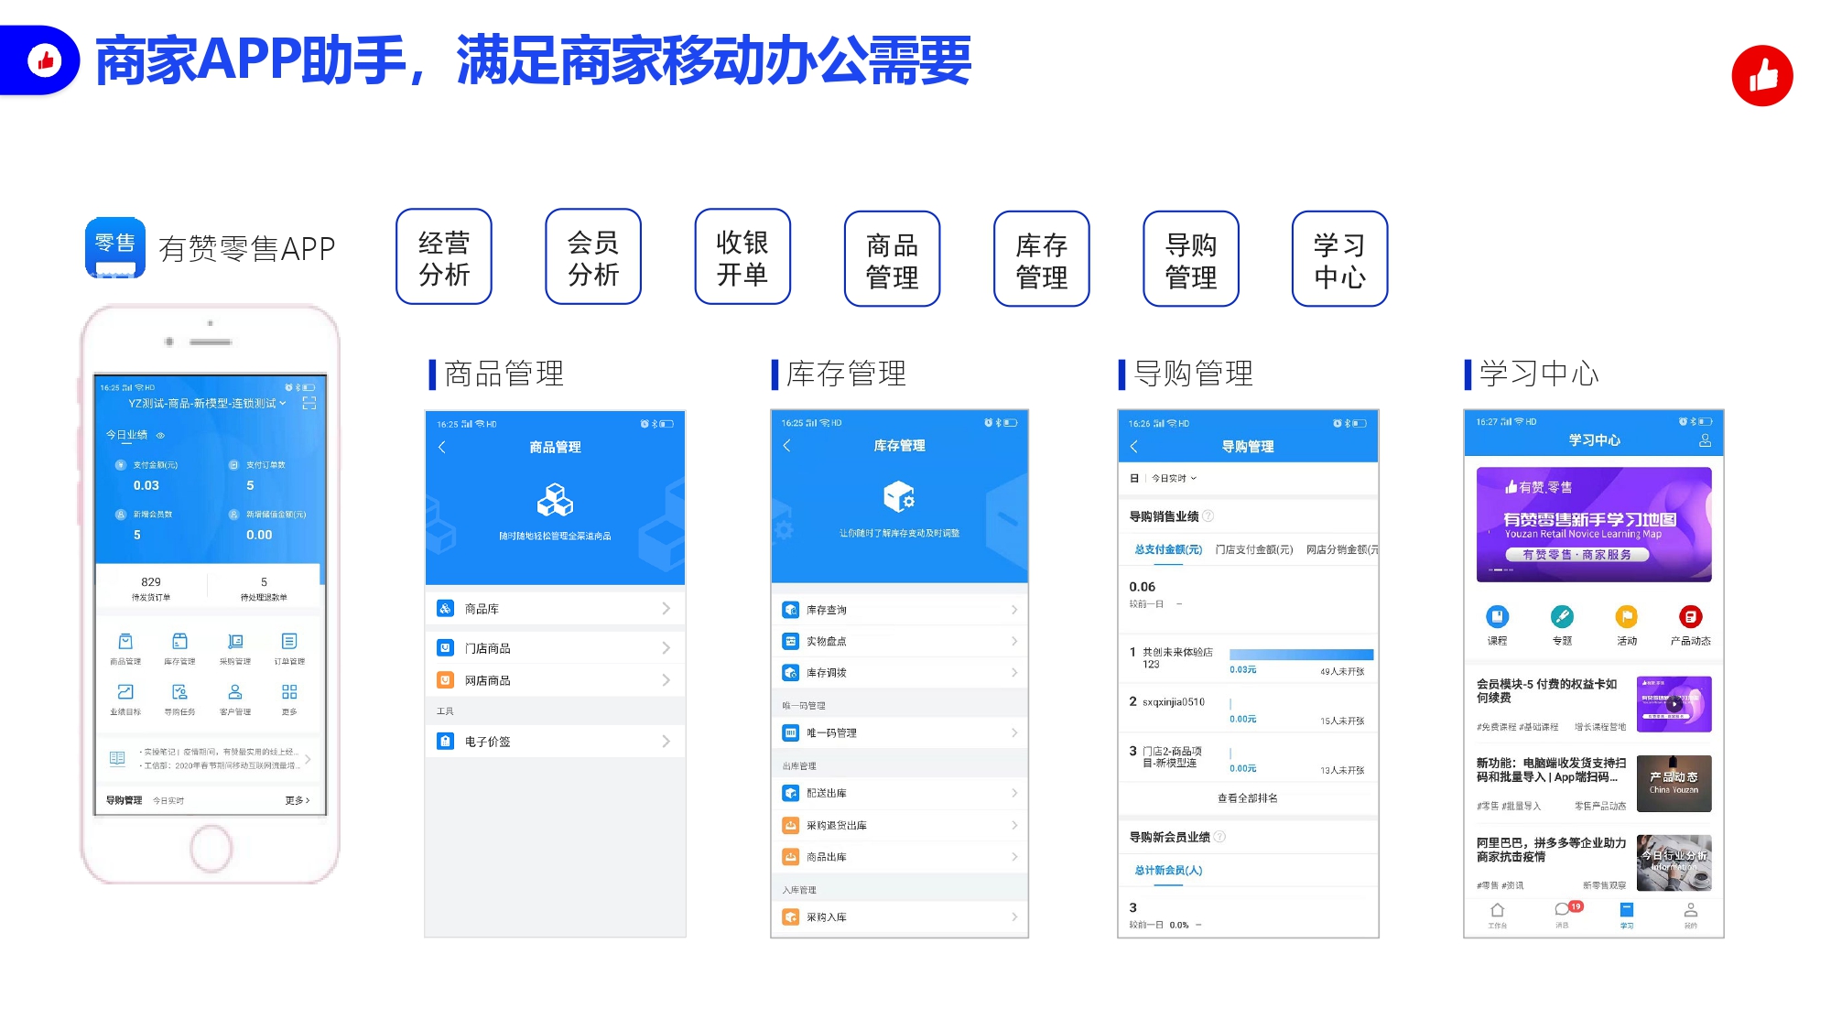Tap the 商品出库 icon

coord(791,857)
